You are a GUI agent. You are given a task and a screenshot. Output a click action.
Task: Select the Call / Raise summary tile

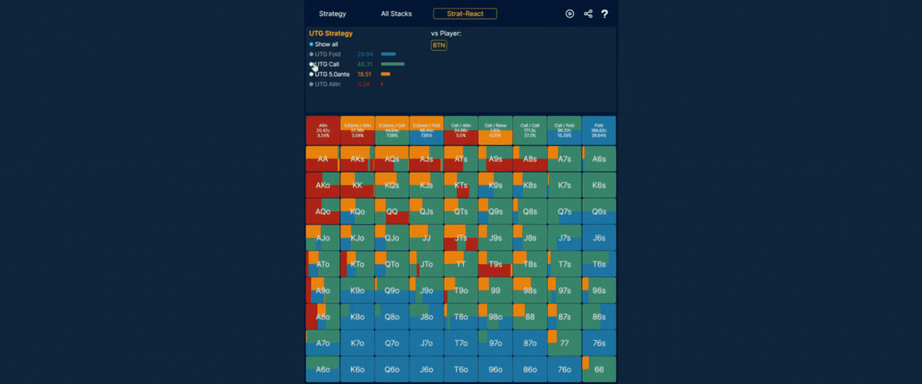tap(495, 131)
